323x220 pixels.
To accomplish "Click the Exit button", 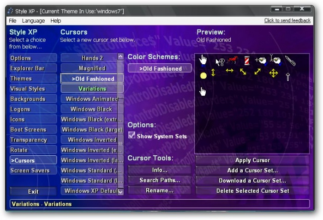I will (x=33, y=191).
